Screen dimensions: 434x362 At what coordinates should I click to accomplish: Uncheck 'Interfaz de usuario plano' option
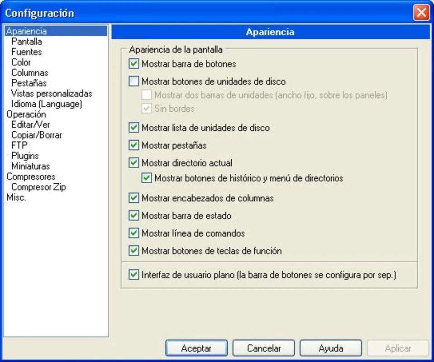[x=134, y=275]
